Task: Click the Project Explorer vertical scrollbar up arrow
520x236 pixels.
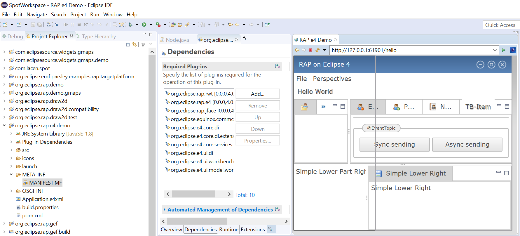Action: pyautogui.click(x=152, y=52)
